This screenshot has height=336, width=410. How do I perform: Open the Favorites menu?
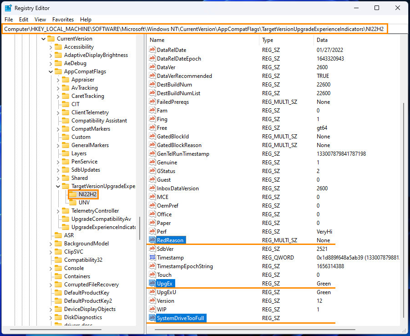tap(63, 20)
